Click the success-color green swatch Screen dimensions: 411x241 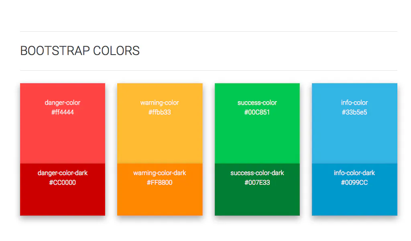point(257,123)
